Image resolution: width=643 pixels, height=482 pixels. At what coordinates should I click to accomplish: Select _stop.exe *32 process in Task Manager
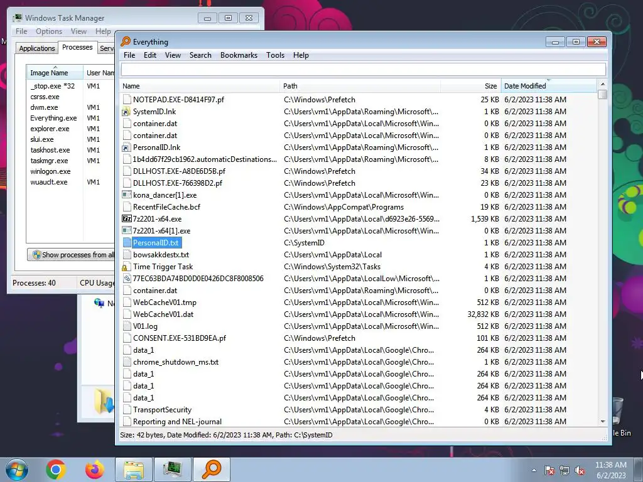coord(53,86)
